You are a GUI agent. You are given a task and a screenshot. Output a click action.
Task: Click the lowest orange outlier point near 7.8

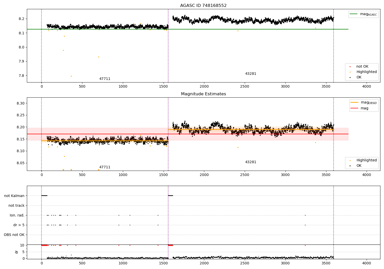point(71,76)
